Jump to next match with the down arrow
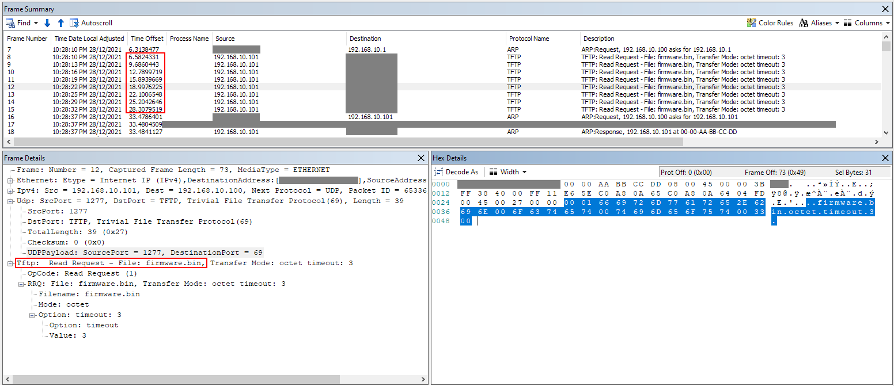Viewport: 894px width, 386px height. coord(47,23)
